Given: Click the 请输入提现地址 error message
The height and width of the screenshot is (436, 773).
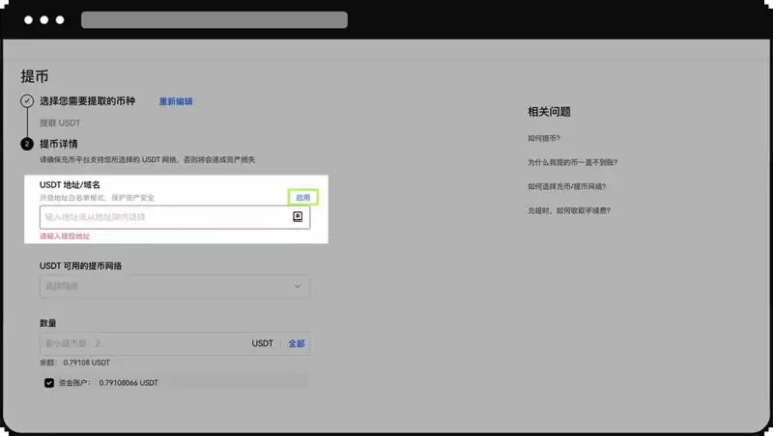Looking at the screenshot, I should pos(65,236).
